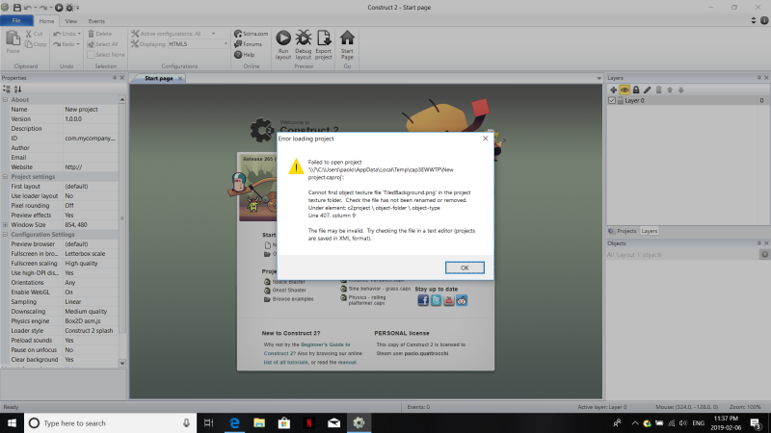
Task: Add a new layer with plus icon
Action: 613,89
